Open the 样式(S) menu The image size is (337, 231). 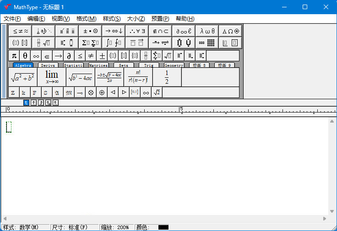click(112, 19)
